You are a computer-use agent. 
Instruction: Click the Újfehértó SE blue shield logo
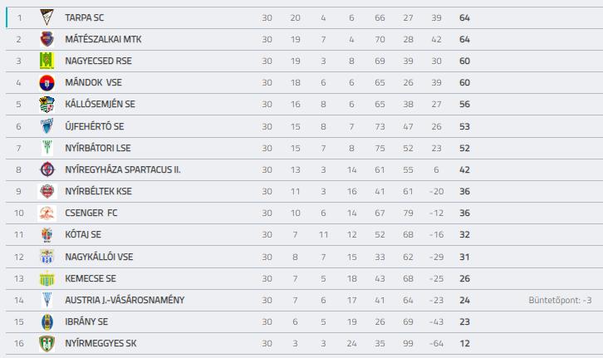(x=47, y=126)
